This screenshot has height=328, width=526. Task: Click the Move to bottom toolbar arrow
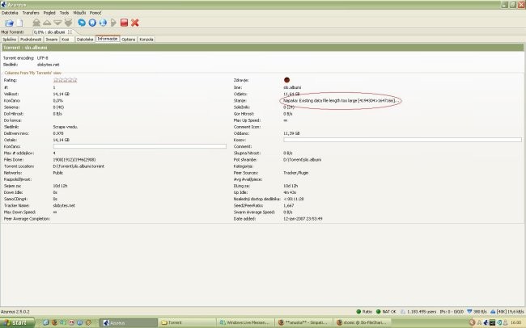[69, 23]
